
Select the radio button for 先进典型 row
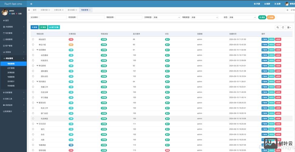click(33, 118)
